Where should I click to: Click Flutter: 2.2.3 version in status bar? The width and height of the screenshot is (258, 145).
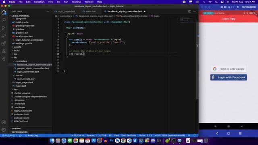[x=145, y=135]
